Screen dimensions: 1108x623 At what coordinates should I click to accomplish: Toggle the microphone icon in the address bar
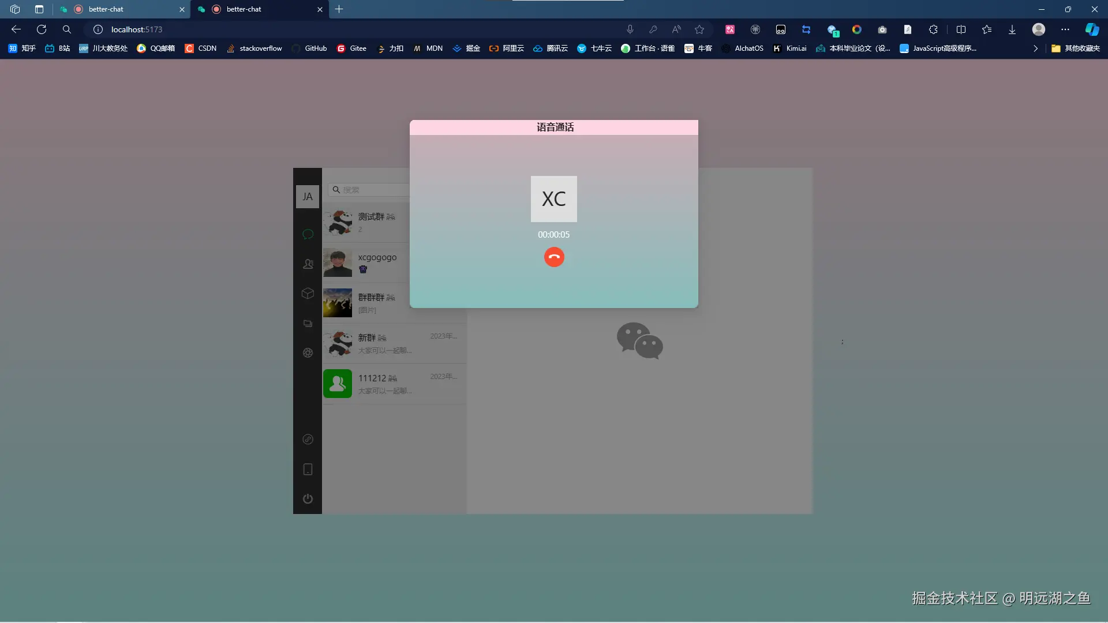pos(630,29)
